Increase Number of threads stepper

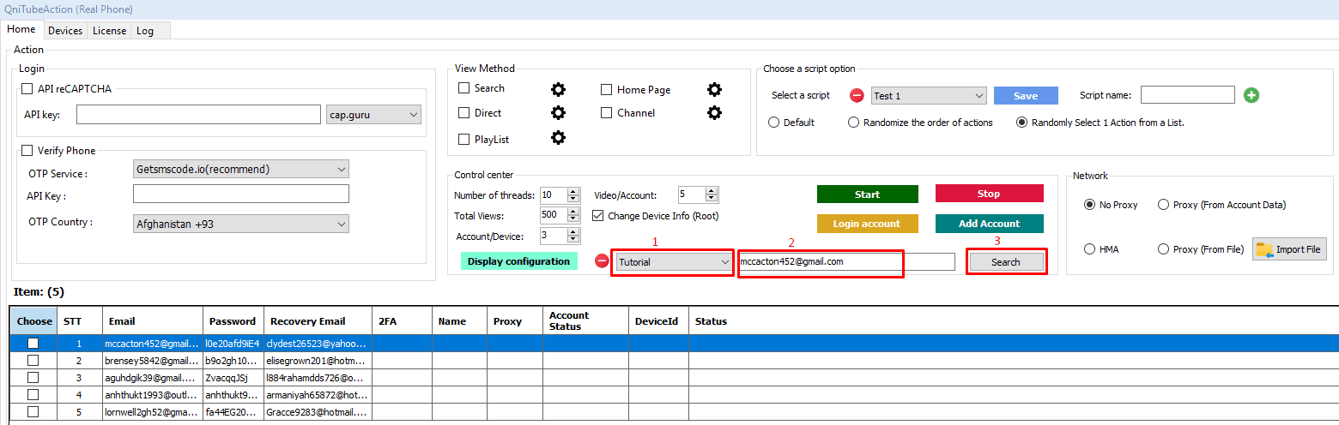pos(573,191)
